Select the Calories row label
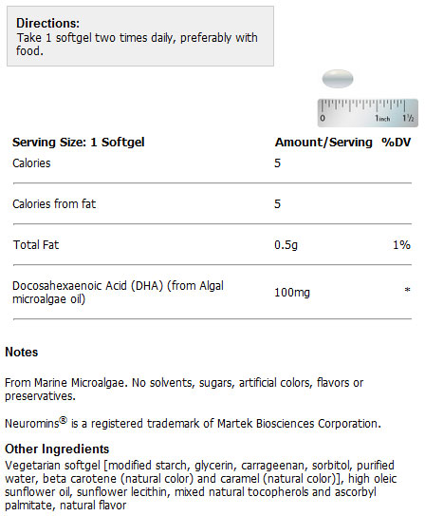This screenshot has width=425, height=516. point(31,163)
